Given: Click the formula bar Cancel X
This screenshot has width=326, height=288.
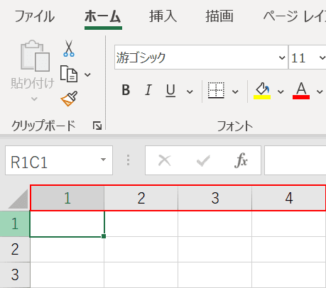Looking at the screenshot, I should coord(164,160).
